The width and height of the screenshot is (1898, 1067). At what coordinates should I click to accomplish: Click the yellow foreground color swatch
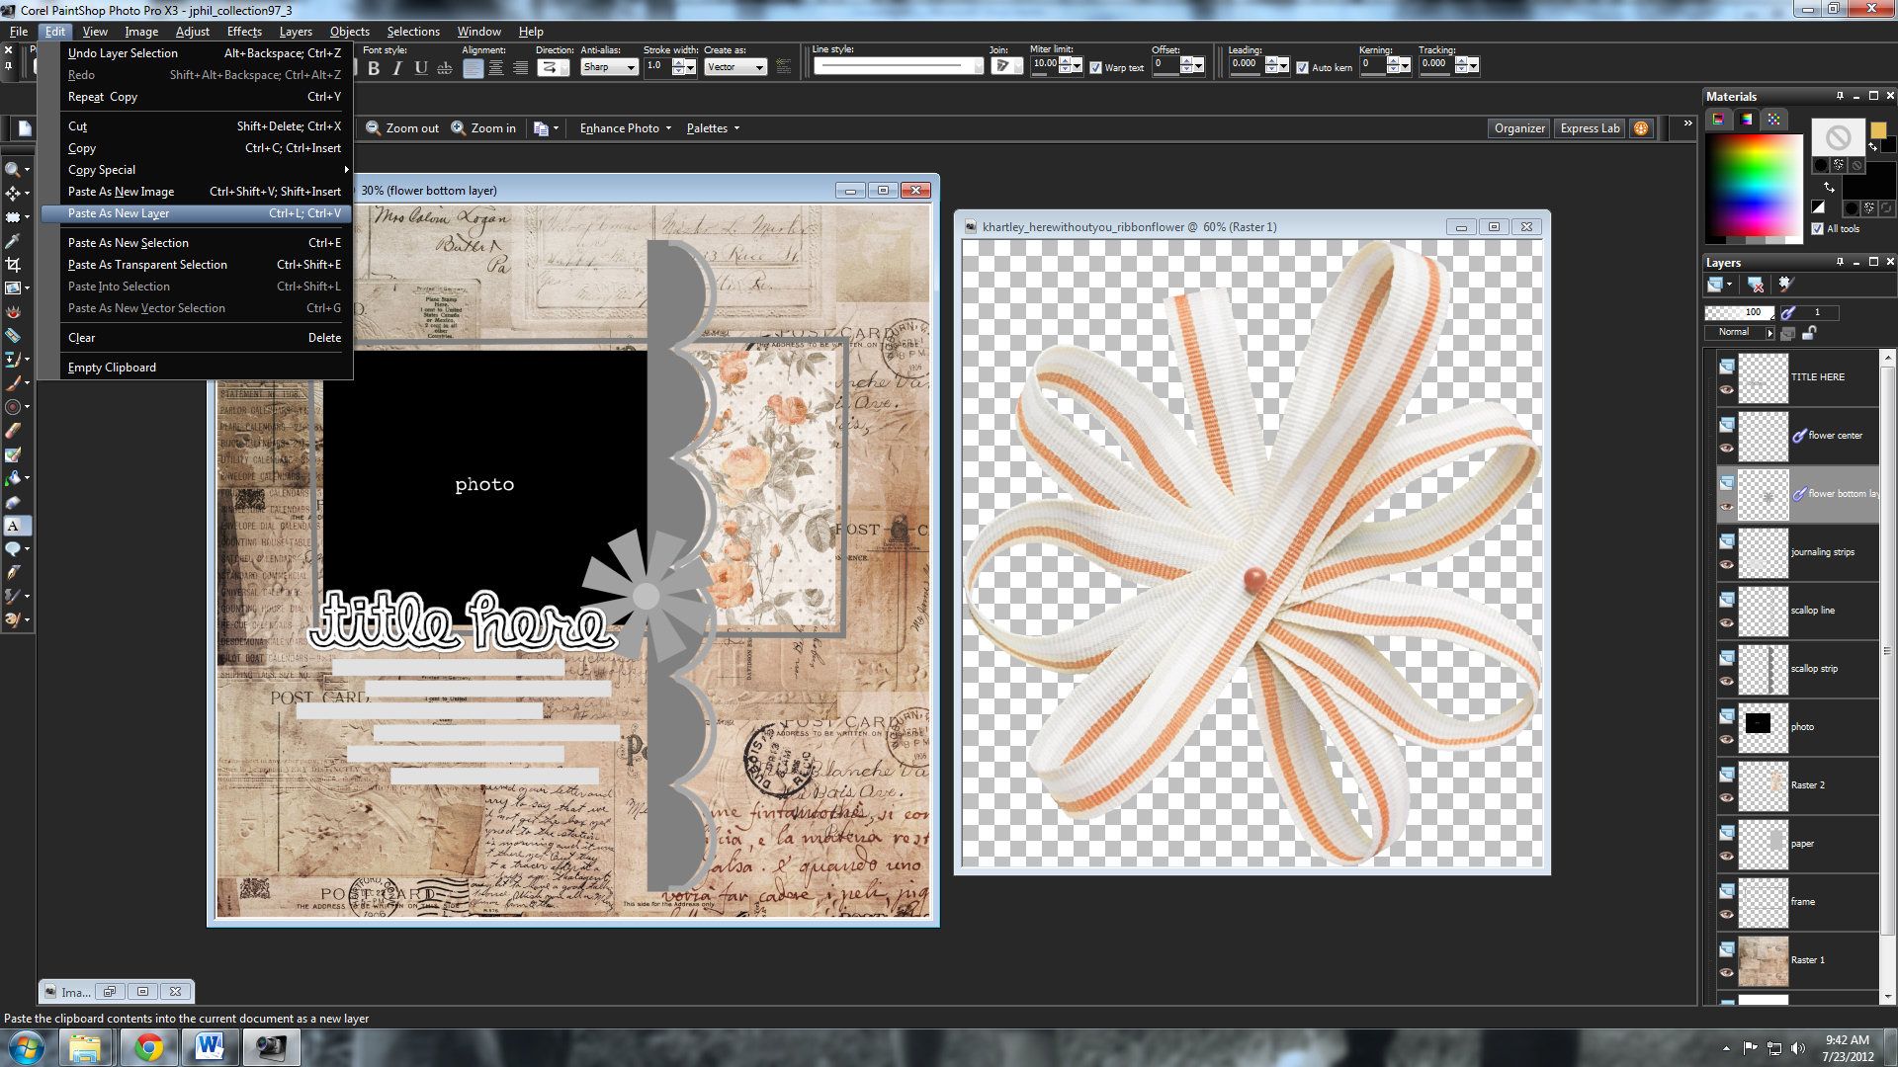[x=1878, y=129]
